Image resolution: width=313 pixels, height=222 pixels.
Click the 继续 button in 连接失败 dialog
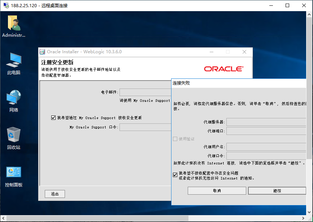(277, 191)
